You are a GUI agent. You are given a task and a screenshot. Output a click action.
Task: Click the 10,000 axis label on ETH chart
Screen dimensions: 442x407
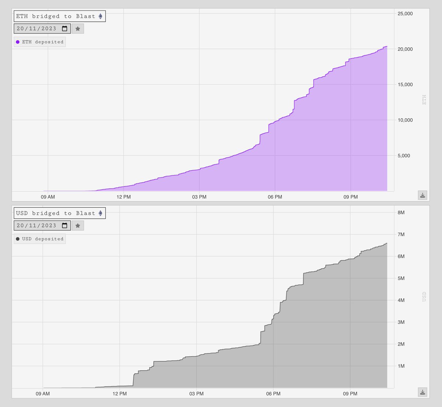(x=405, y=120)
